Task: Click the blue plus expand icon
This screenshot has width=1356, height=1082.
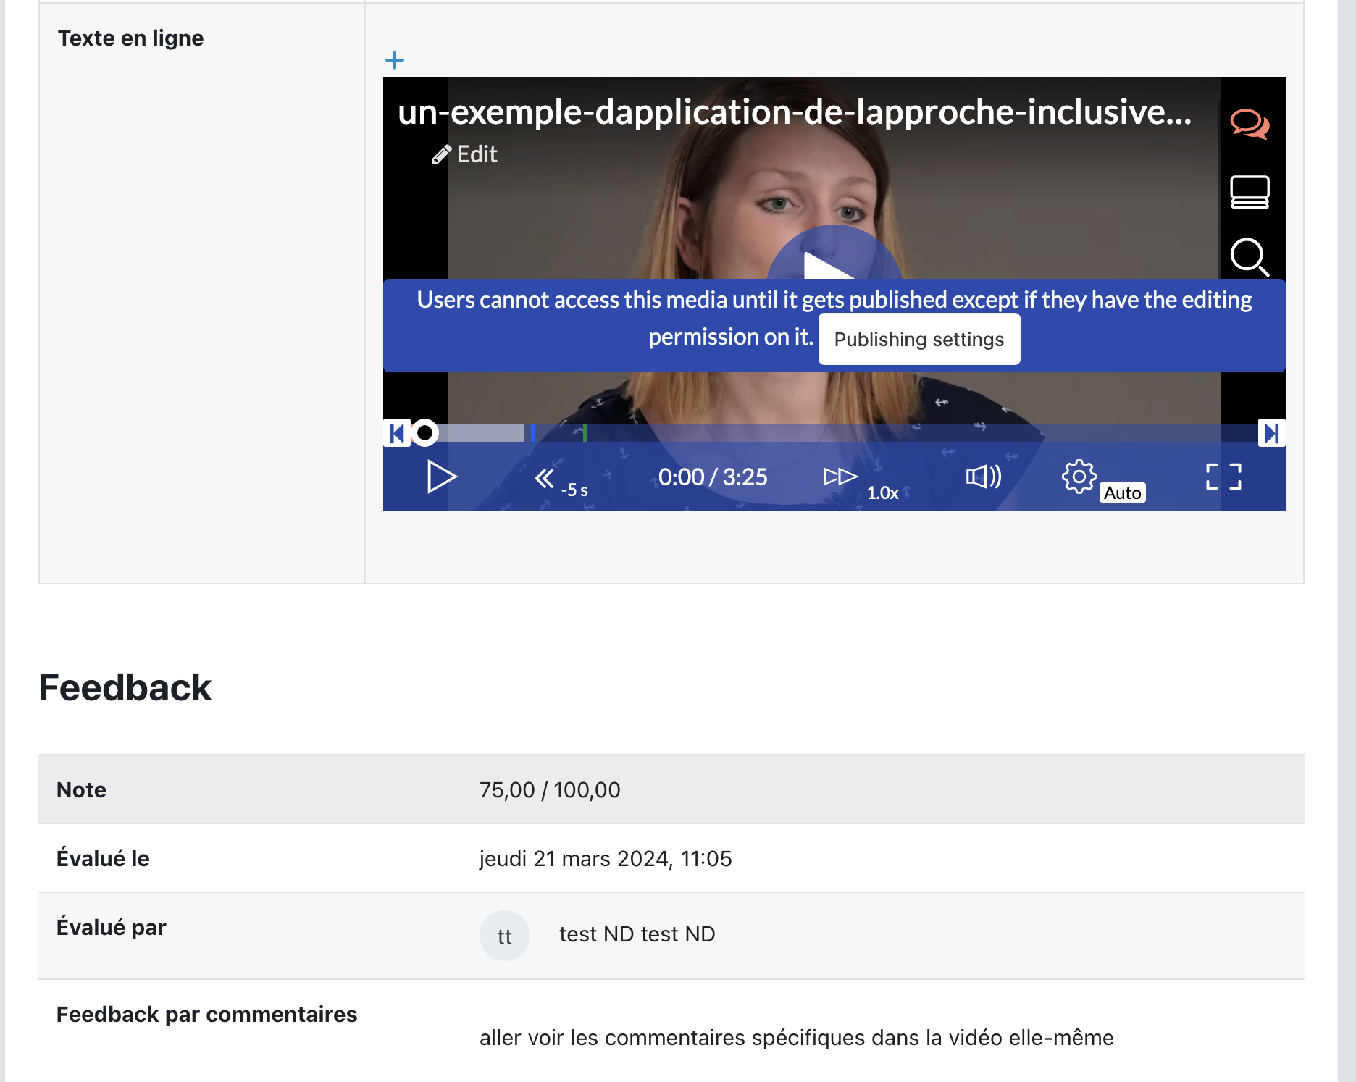Action: [395, 60]
